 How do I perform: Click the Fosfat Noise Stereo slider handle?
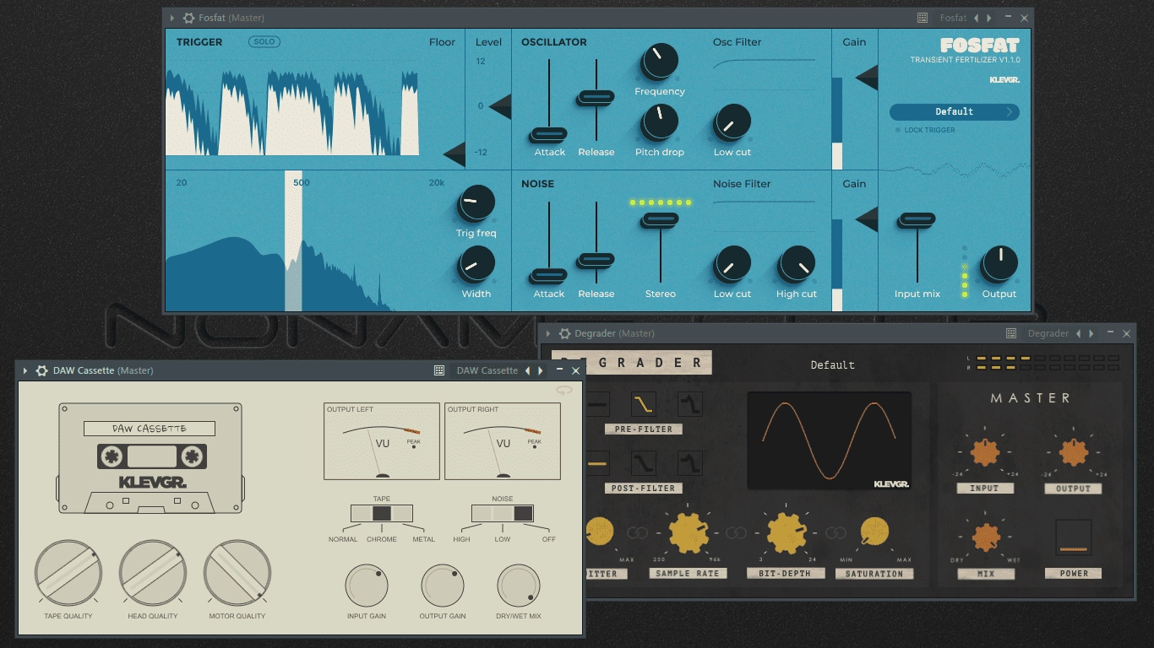(x=660, y=219)
